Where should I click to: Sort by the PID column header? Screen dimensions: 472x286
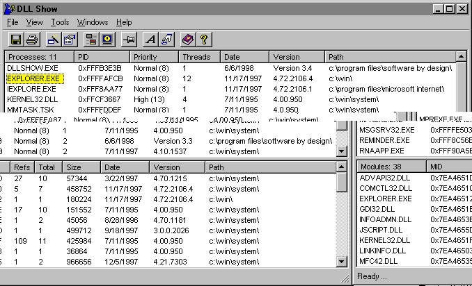[102, 57]
